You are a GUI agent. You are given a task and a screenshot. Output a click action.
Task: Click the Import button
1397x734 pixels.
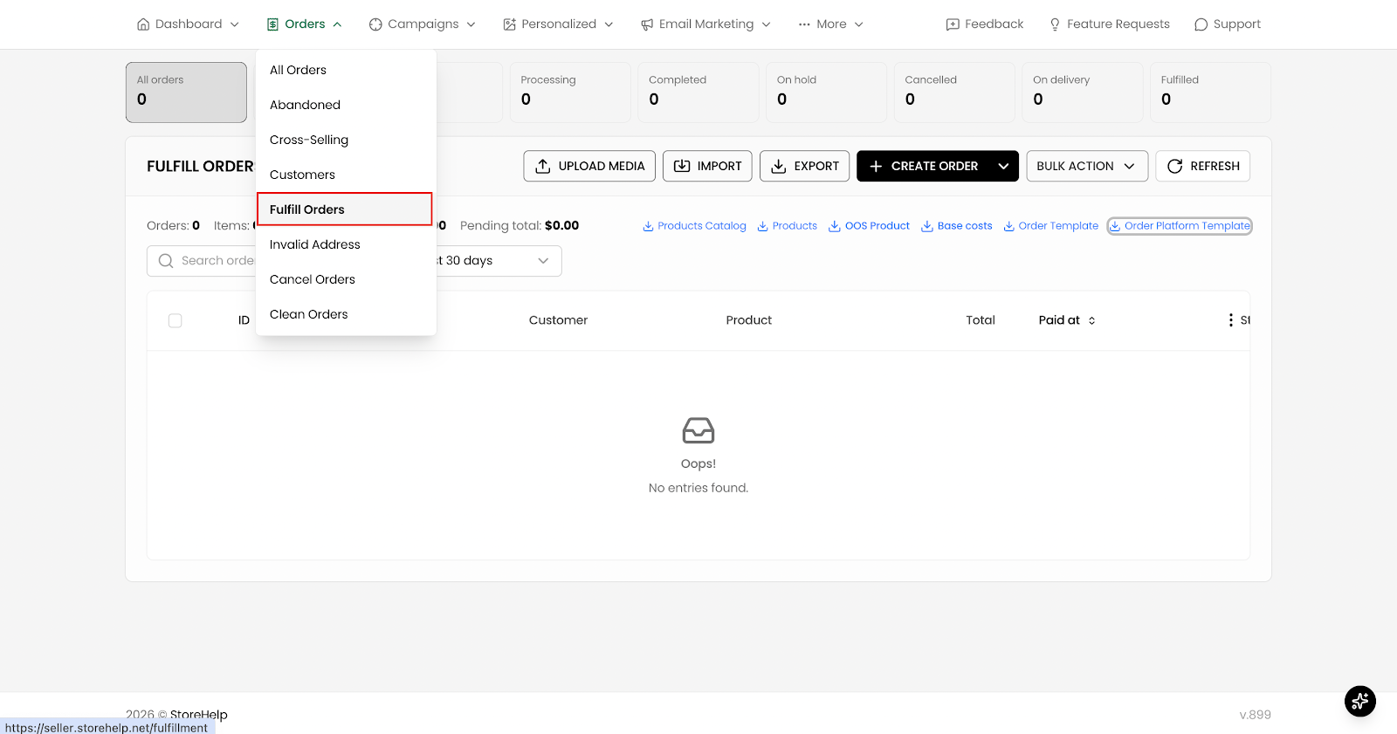pos(707,166)
